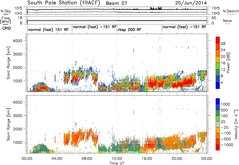Click the 'Power [dB]' colorbar title

tap(228, 63)
